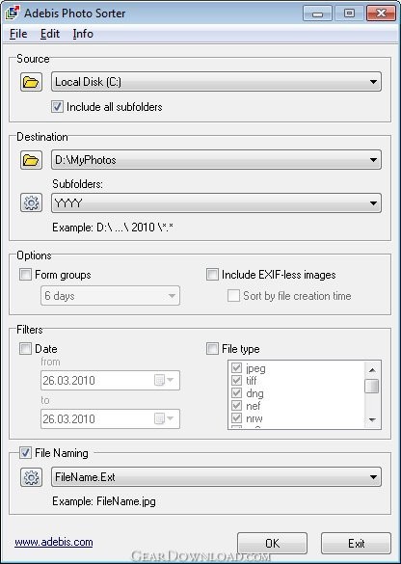Click the OK button

click(272, 543)
